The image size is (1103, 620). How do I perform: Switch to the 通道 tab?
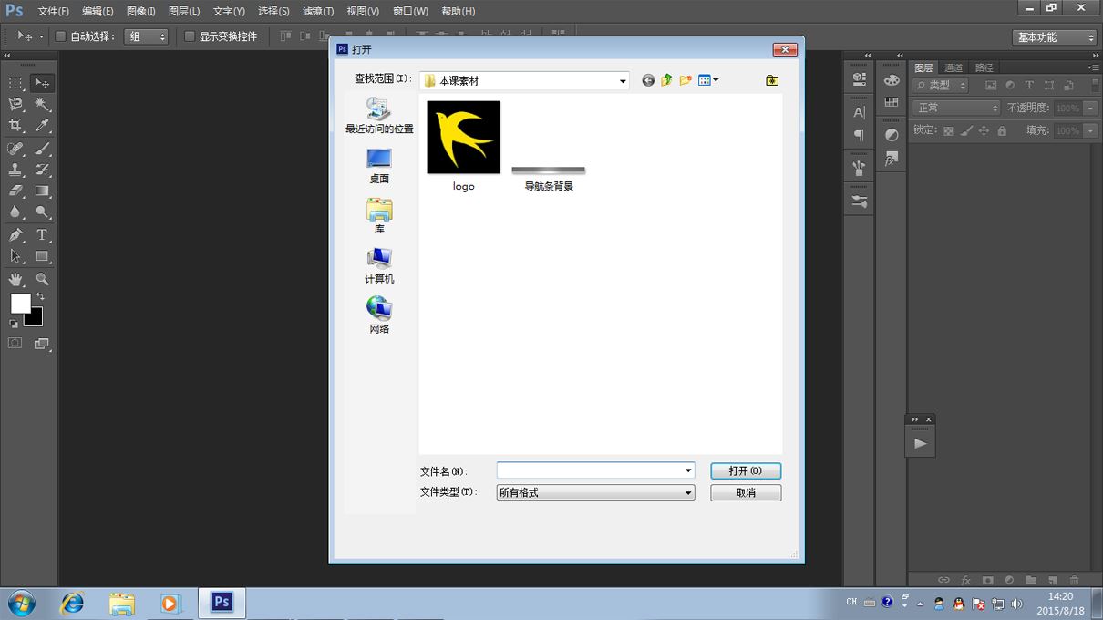tap(954, 67)
